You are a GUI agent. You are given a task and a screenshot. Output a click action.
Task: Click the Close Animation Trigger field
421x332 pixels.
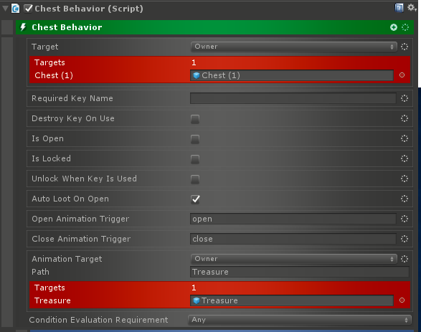pos(293,239)
